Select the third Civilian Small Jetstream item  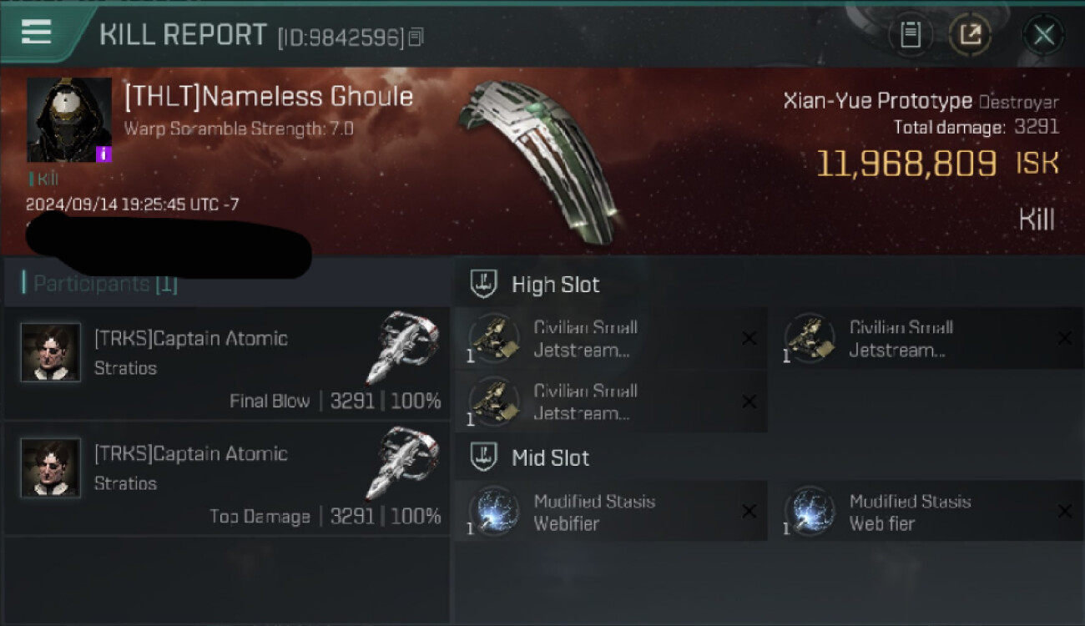[611, 401]
